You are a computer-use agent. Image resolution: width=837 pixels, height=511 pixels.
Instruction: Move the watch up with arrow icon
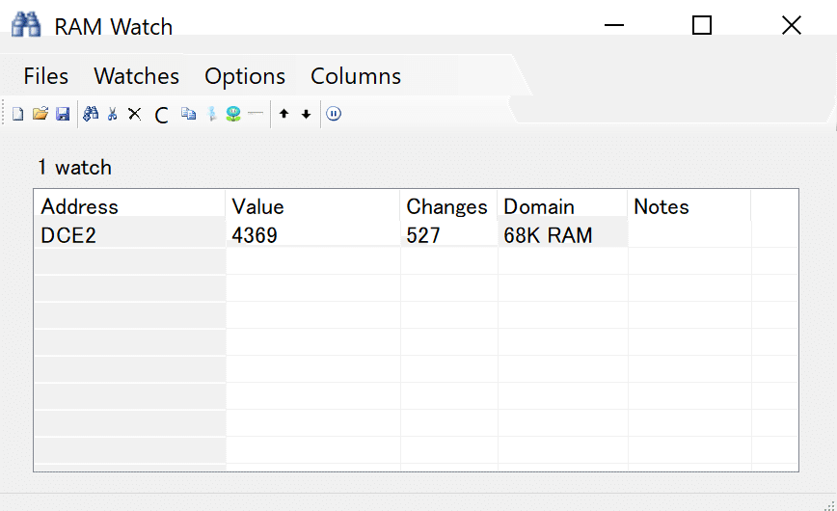tap(283, 114)
